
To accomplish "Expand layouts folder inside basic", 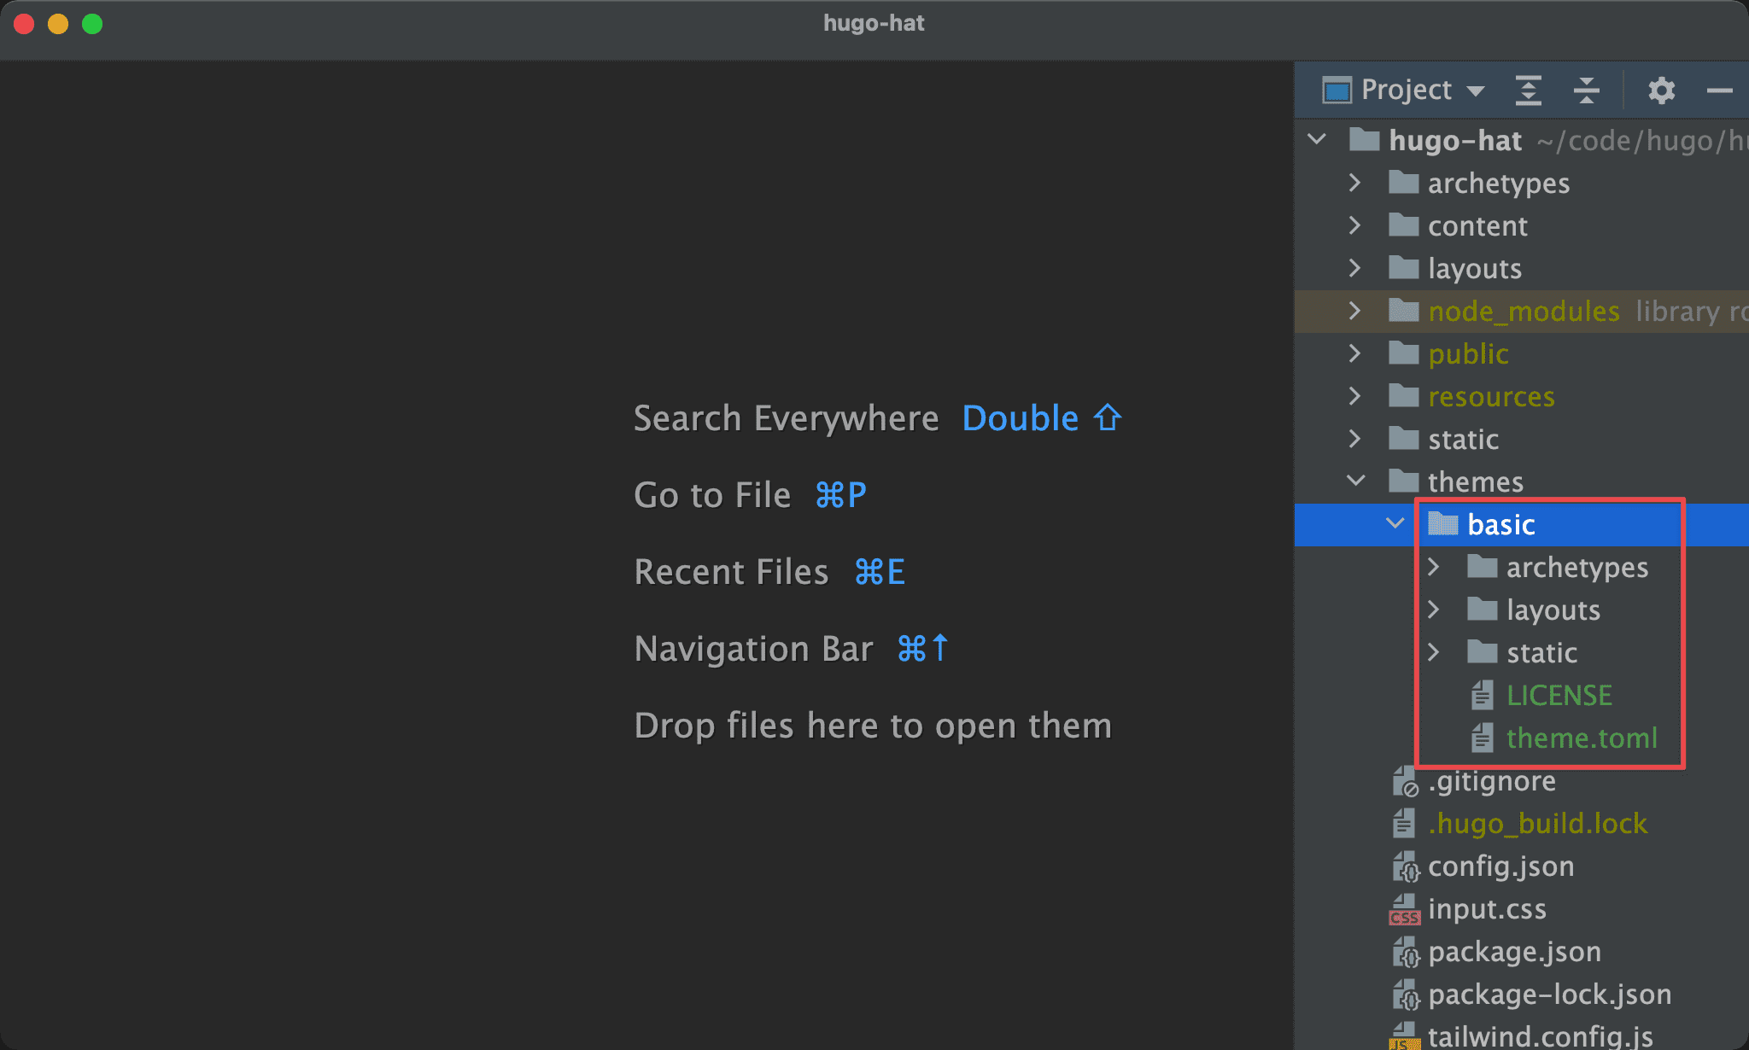I will coord(1435,609).
